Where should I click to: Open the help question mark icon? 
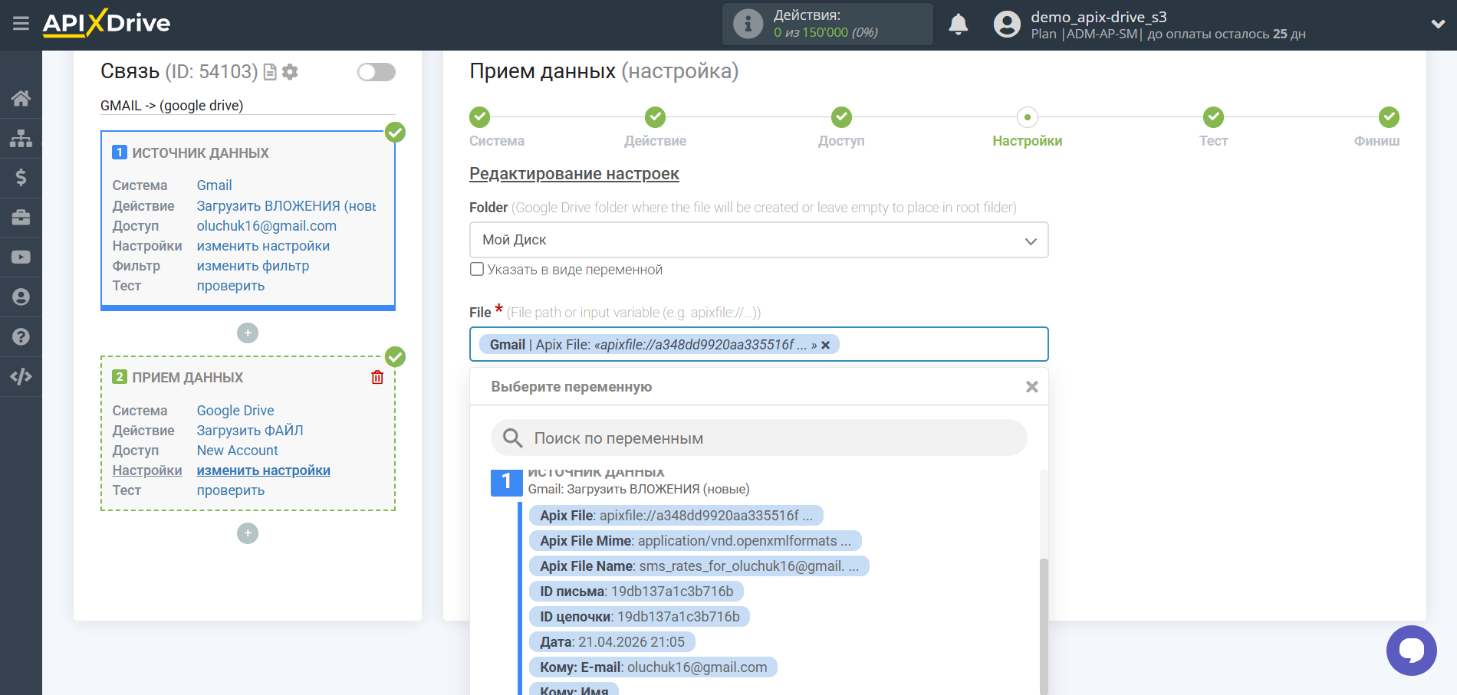tap(21, 336)
